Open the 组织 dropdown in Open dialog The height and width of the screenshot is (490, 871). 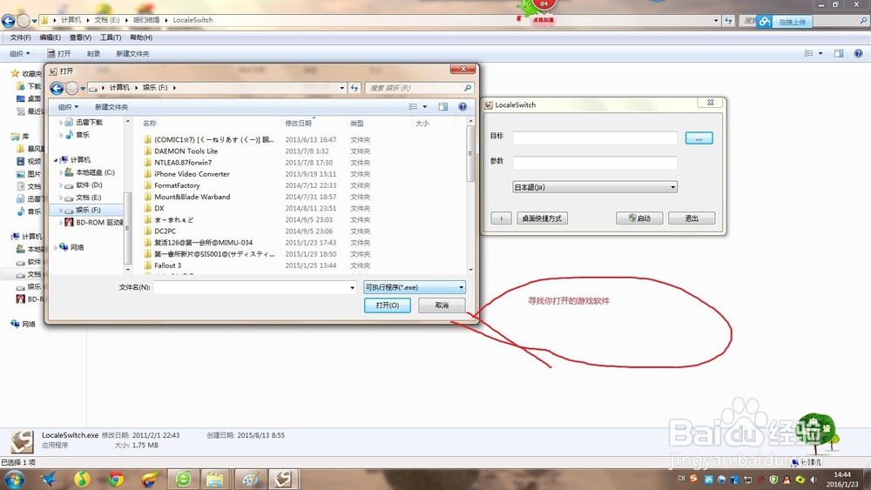pyautogui.click(x=68, y=106)
